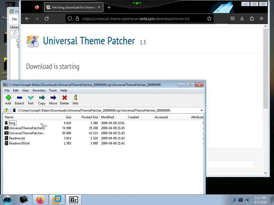Open the Firefox downloads panel
The height and width of the screenshot is (205, 274).
point(242,18)
